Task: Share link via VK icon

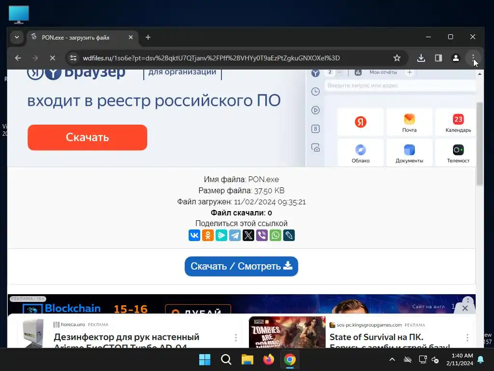Action: 194,235
